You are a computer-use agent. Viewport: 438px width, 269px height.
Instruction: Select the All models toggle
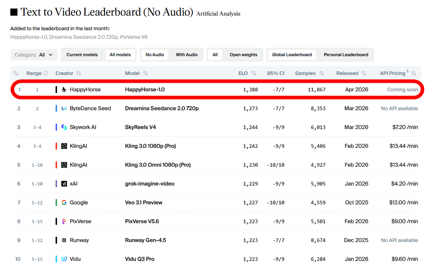pyautogui.click(x=120, y=55)
